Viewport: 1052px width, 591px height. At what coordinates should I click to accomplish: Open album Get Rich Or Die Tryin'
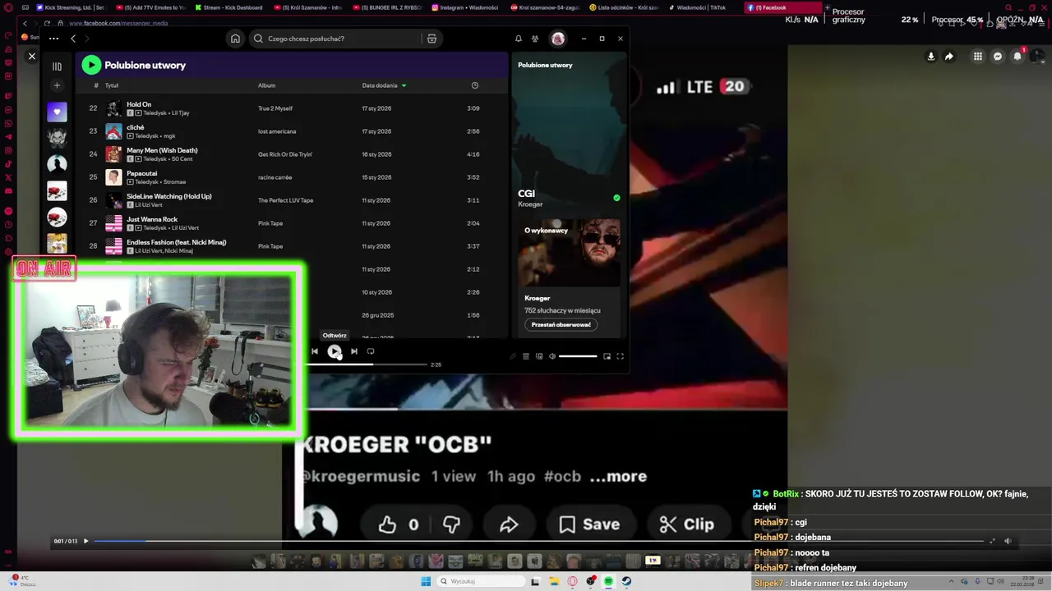coord(285,154)
